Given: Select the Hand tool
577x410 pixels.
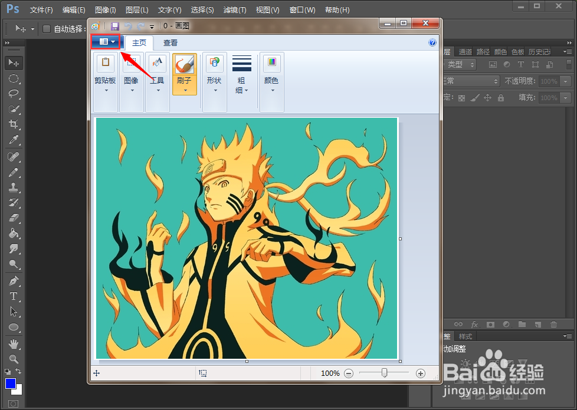Looking at the screenshot, I should pos(14,344).
